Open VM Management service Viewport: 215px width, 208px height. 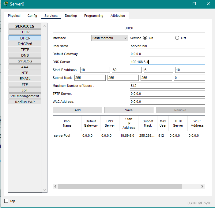point(25,96)
